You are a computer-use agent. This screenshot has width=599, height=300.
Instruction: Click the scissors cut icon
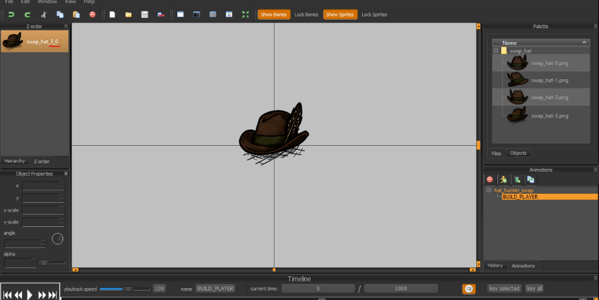coord(44,15)
